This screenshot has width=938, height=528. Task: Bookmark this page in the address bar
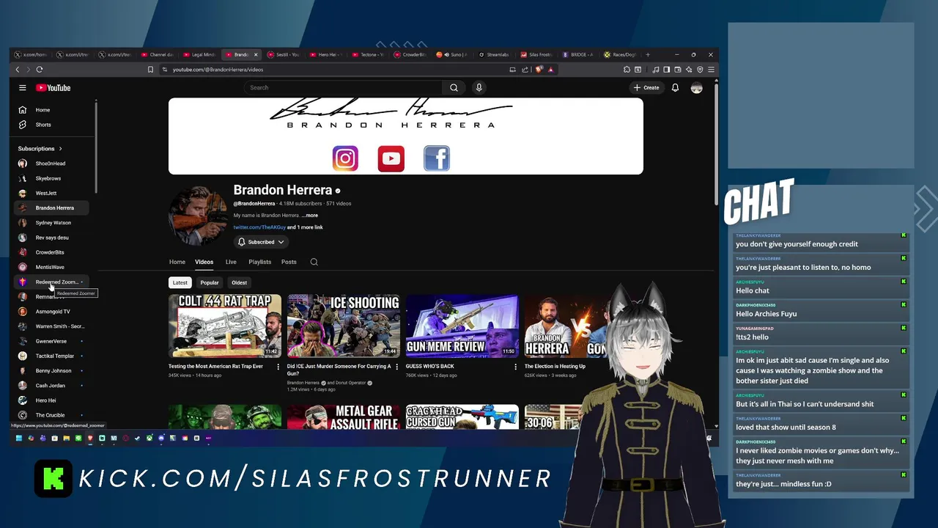(x=150, y=70)
